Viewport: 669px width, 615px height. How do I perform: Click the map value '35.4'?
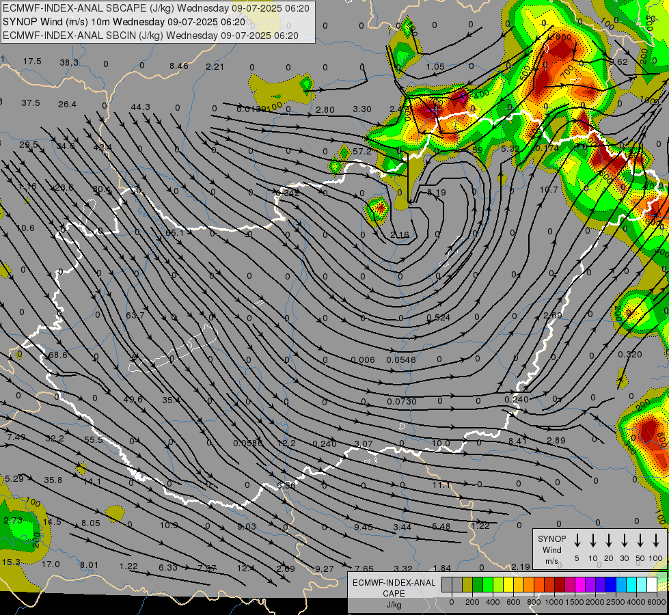[x=171, y=400]
